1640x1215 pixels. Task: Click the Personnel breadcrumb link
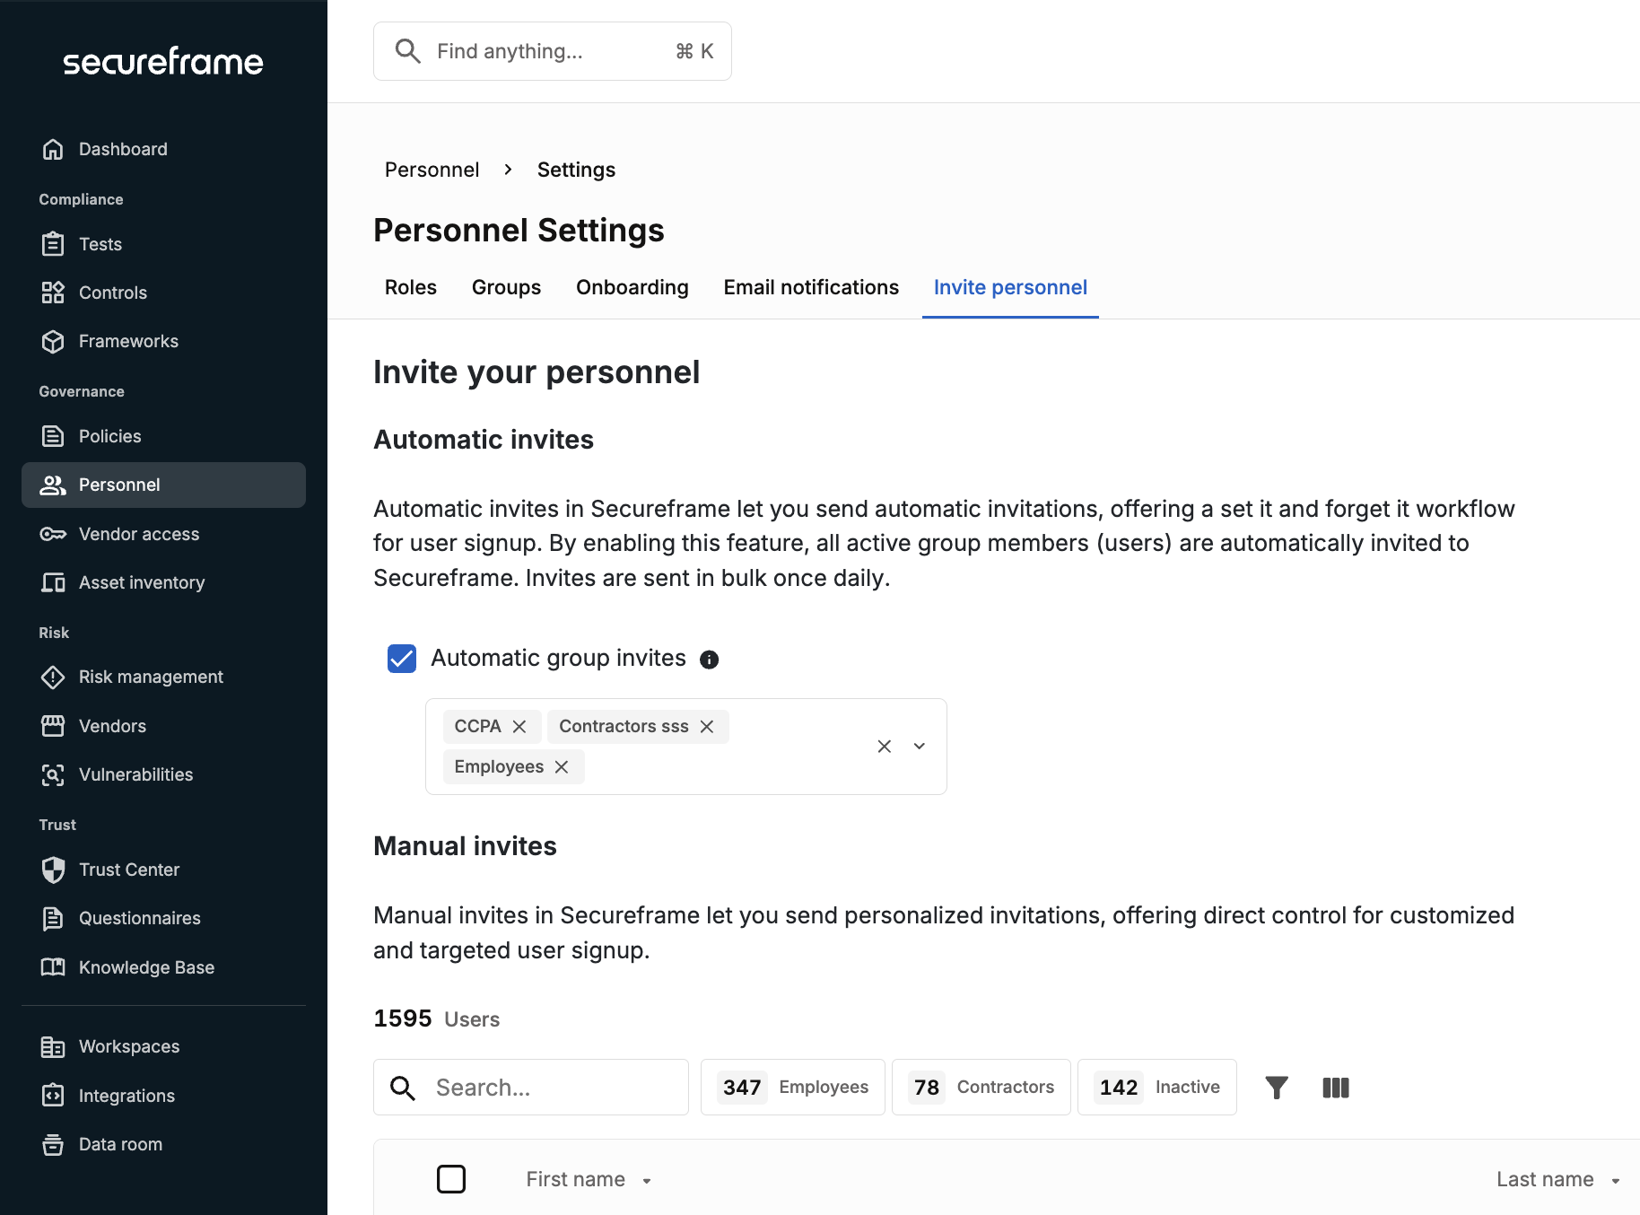click(x=432, y=170)
